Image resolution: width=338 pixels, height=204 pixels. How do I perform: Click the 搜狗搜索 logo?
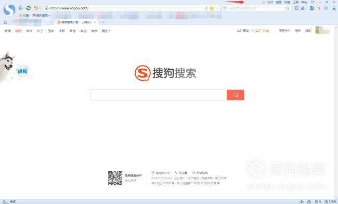165,73
